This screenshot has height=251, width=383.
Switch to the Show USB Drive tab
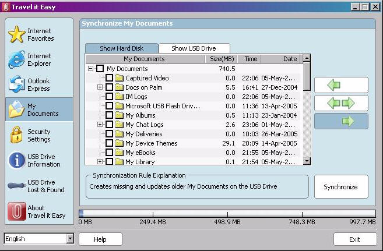(x=194, y=48)
